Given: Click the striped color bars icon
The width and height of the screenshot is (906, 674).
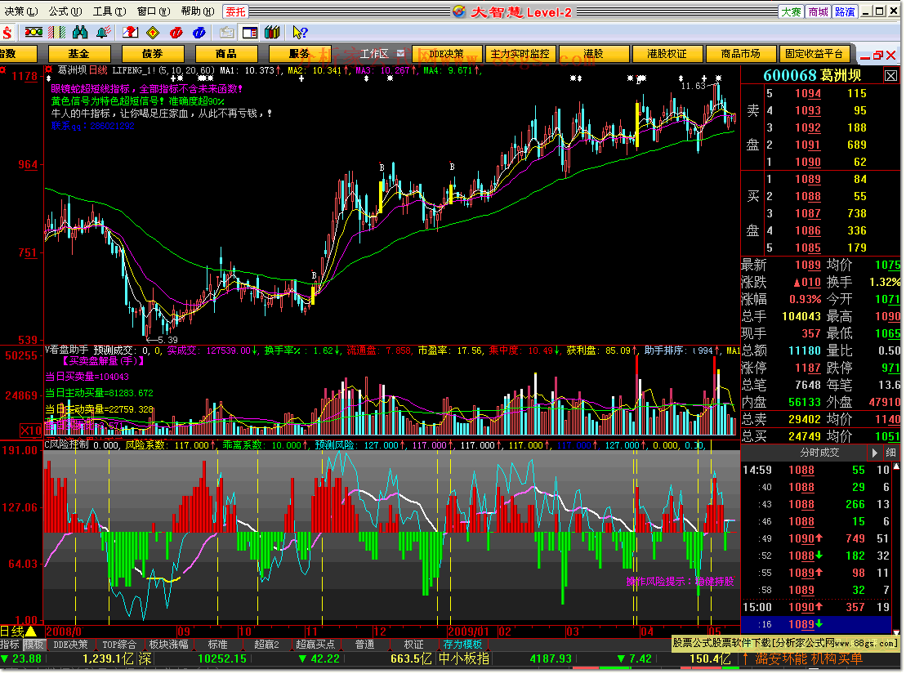Looking at the screenshot, I should [56, 33].
